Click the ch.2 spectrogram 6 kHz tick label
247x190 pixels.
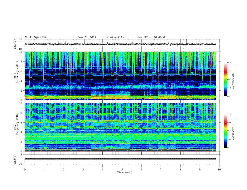tap(22, 122)
